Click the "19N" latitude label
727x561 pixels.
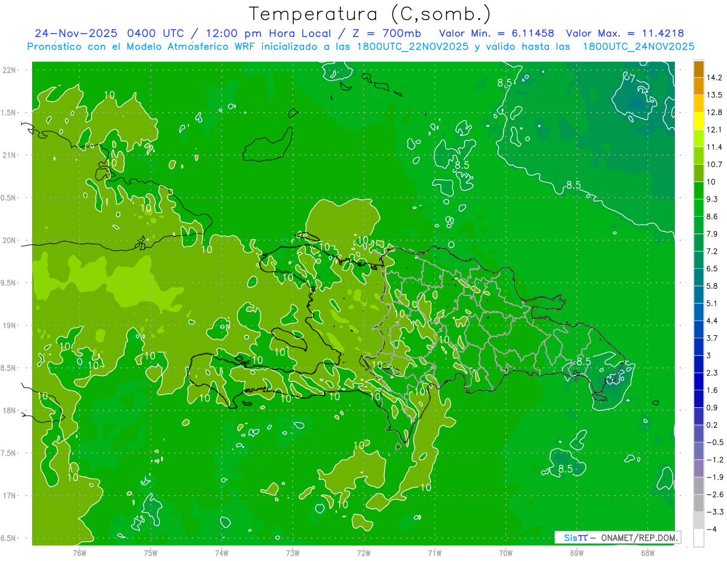click(10, 326)
